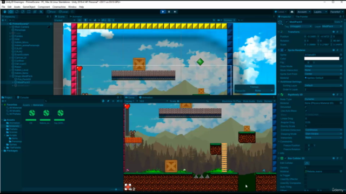
Task: Switch to the Animation tab
Action: pos(146,98)
